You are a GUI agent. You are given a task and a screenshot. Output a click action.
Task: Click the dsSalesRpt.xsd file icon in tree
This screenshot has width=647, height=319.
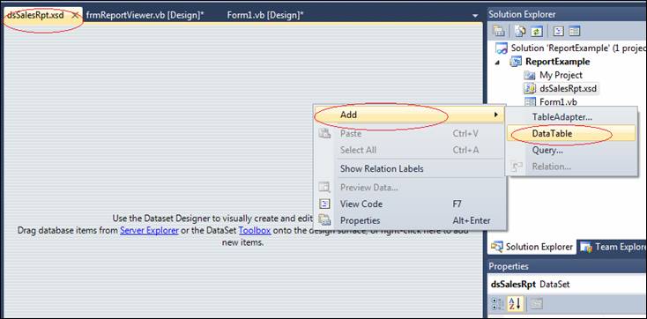click(530, 88)
